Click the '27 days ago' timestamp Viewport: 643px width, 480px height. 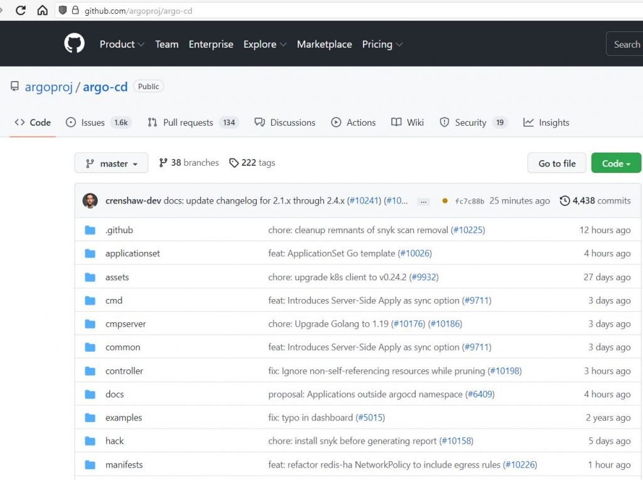point(607,277)
